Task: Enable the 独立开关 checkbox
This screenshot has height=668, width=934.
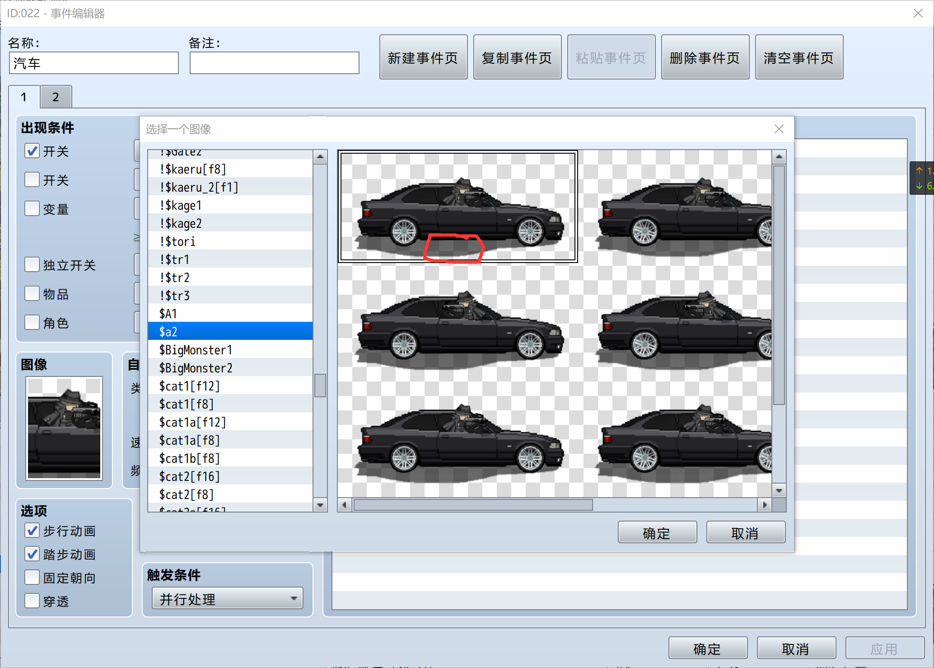Action: pos(32,264)
